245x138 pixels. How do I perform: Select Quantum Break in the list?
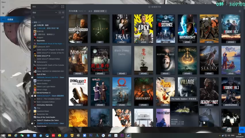coord(43,111)
